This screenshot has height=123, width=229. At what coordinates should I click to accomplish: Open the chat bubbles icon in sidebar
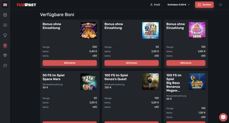point(5,66)
